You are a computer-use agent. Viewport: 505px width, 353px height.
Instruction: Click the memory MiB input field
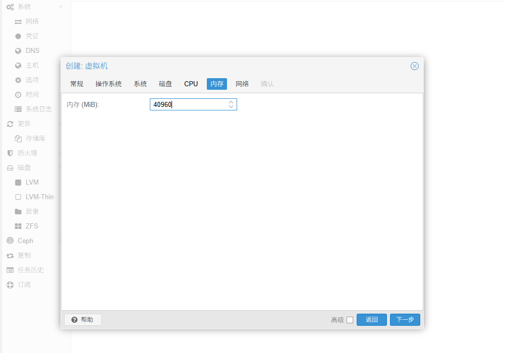(x=189, y=104)
